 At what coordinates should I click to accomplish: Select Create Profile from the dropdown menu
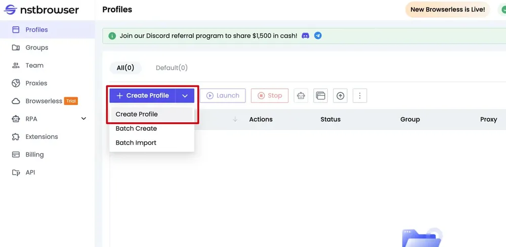[137, 114]
